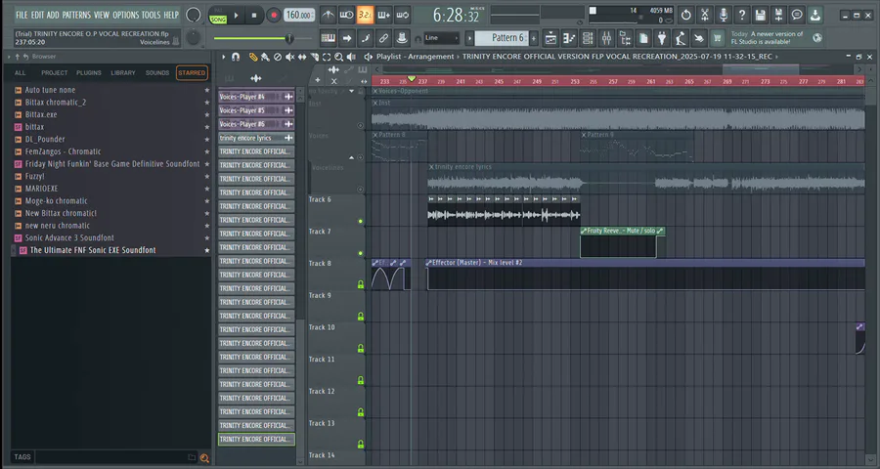The width and height of the screenshot is (880, 469).
Task: Open the Mixer view
Action: point(606,38)
